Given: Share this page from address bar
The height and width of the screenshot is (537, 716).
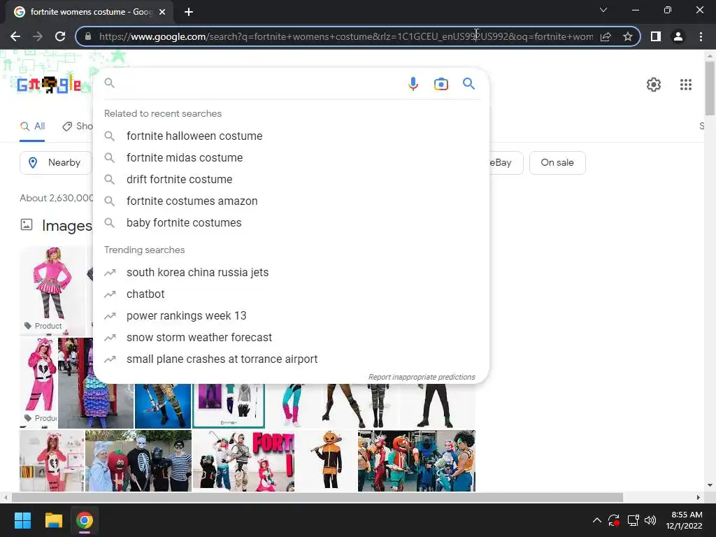Looking at the screenshot, I should point(606,36).
